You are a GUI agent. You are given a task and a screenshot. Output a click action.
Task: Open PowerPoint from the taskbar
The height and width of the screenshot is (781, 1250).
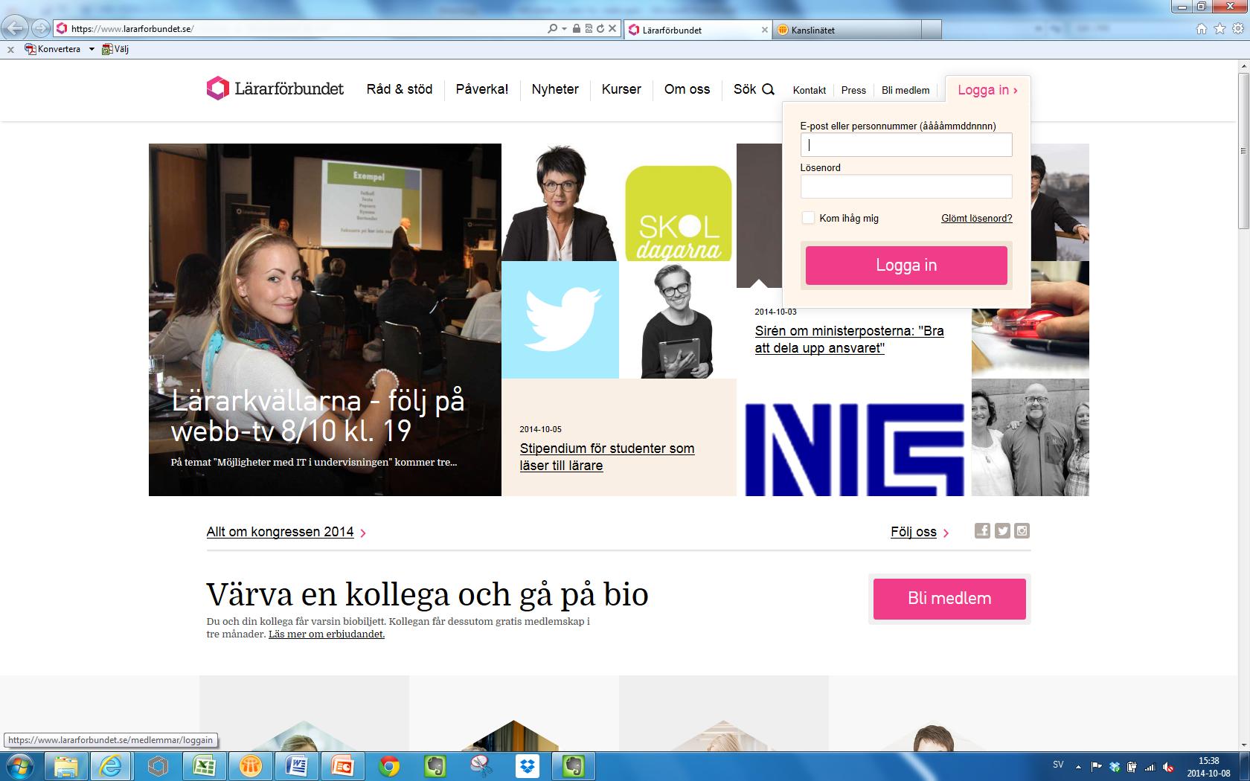343,766
